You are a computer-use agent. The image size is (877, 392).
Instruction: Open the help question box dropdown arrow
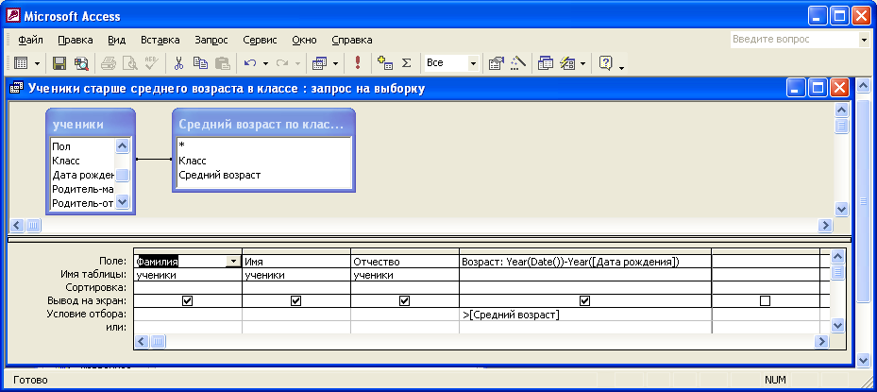(x=863, y=40)
